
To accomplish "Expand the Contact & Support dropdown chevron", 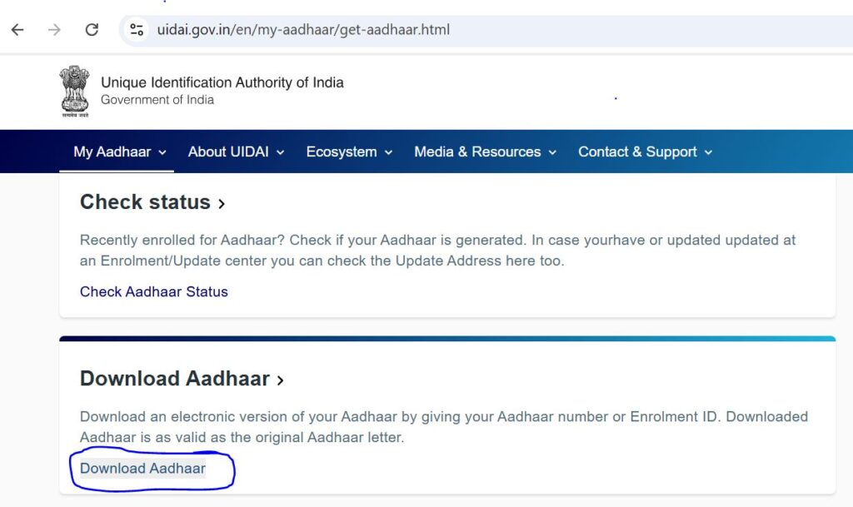I will click(708, 152).
